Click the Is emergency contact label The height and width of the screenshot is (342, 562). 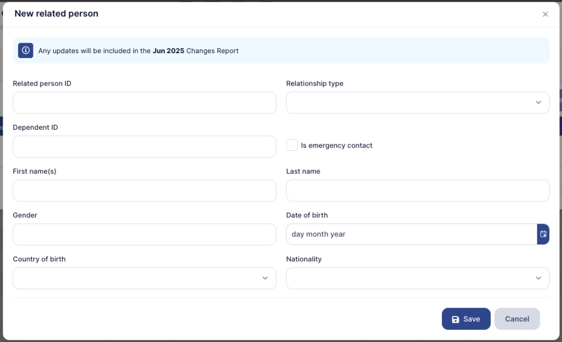coord(336,146)
